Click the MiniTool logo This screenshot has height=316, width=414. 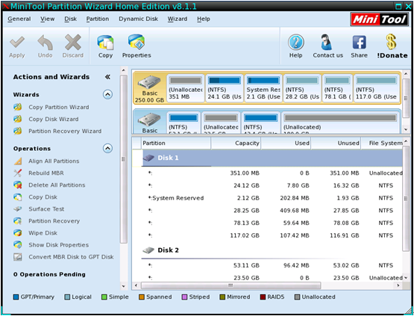379,19
